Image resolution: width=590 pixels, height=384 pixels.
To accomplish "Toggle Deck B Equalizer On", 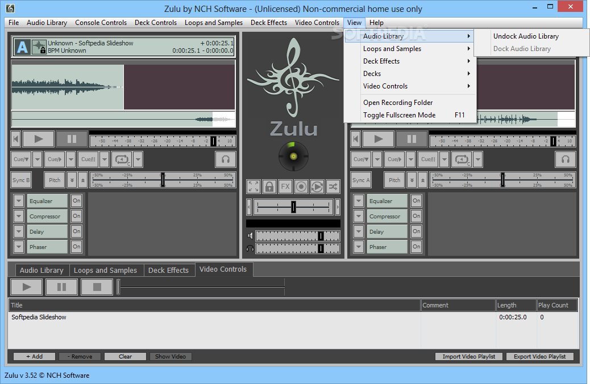I will pos(417,201).
